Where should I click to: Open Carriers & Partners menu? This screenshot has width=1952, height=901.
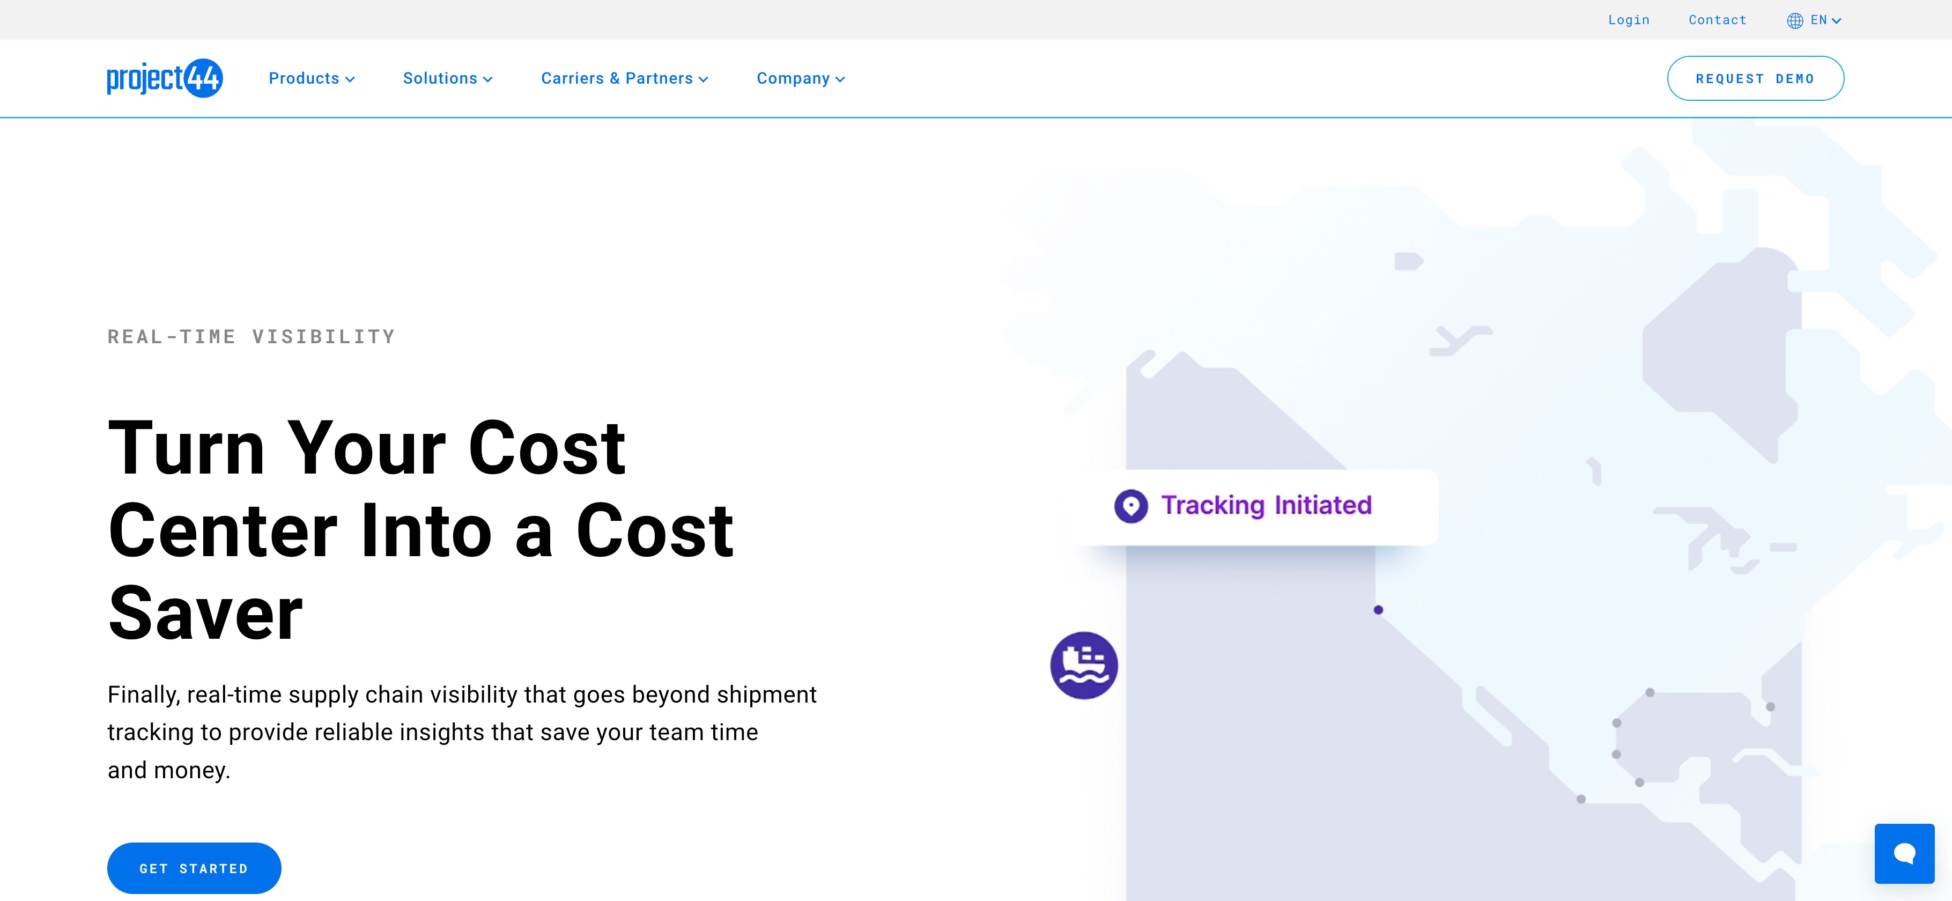pos(624,79)
